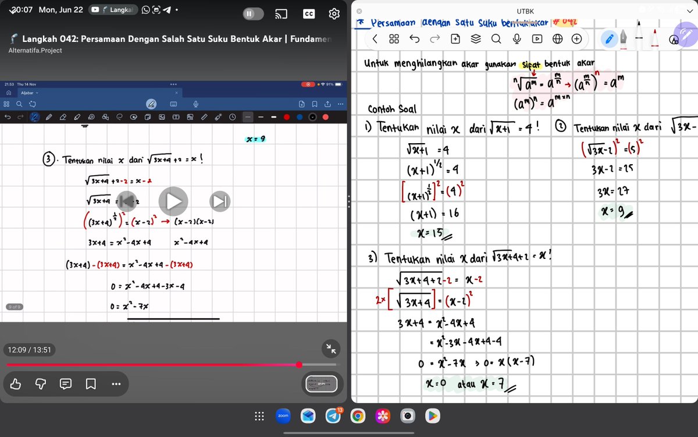Choose the black-tip pen tool
698x437 pixels.
point(640,35)
